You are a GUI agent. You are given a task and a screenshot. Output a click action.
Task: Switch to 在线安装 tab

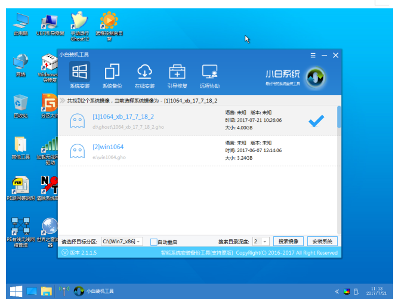tap(144, 76)
